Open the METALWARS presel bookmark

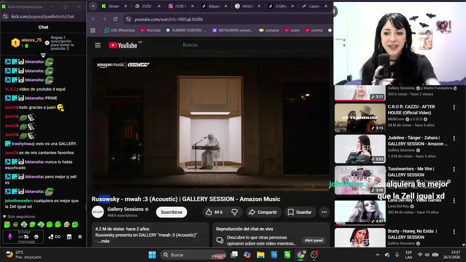(232, 30)
